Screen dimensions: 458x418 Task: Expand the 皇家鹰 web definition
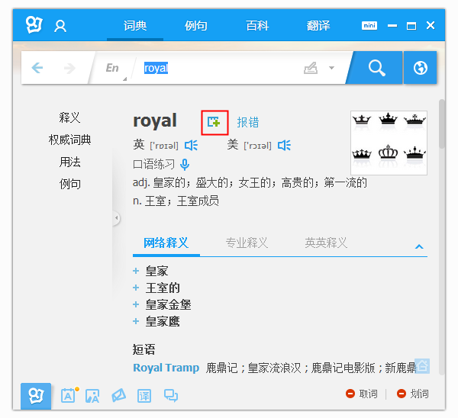(136, 321)
